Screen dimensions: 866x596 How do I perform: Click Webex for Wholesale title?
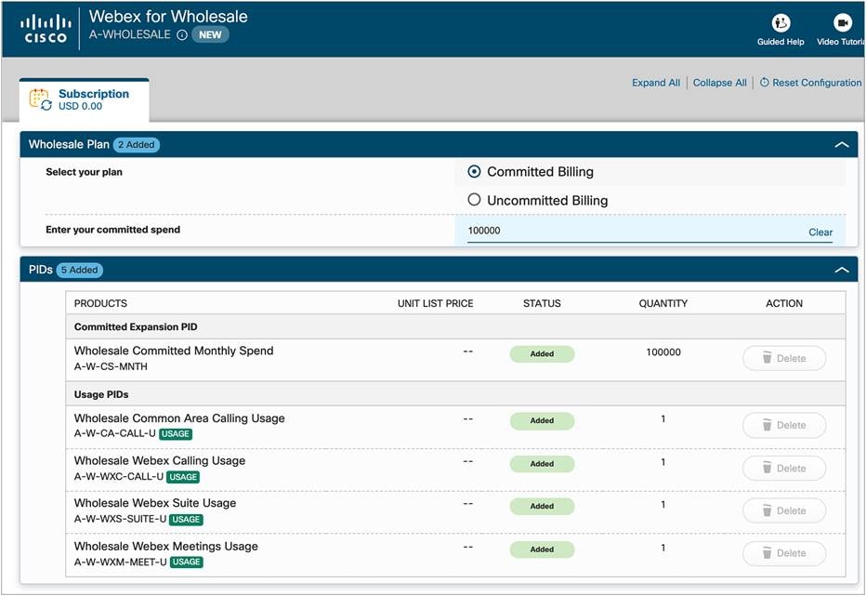coord(168,17)
